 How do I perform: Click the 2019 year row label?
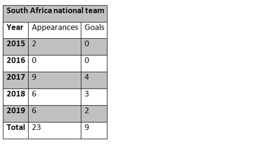tap(16, 111)
